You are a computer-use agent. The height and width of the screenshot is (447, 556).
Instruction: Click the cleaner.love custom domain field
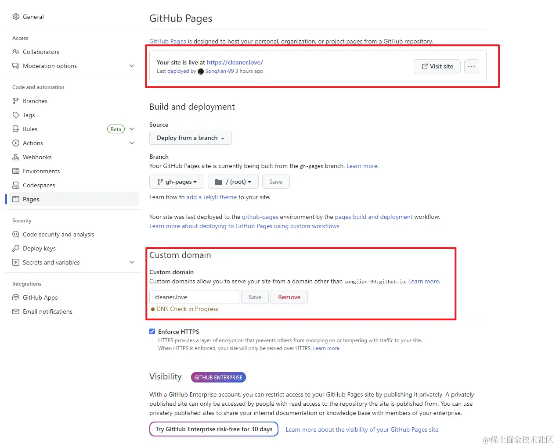(194, 297)
